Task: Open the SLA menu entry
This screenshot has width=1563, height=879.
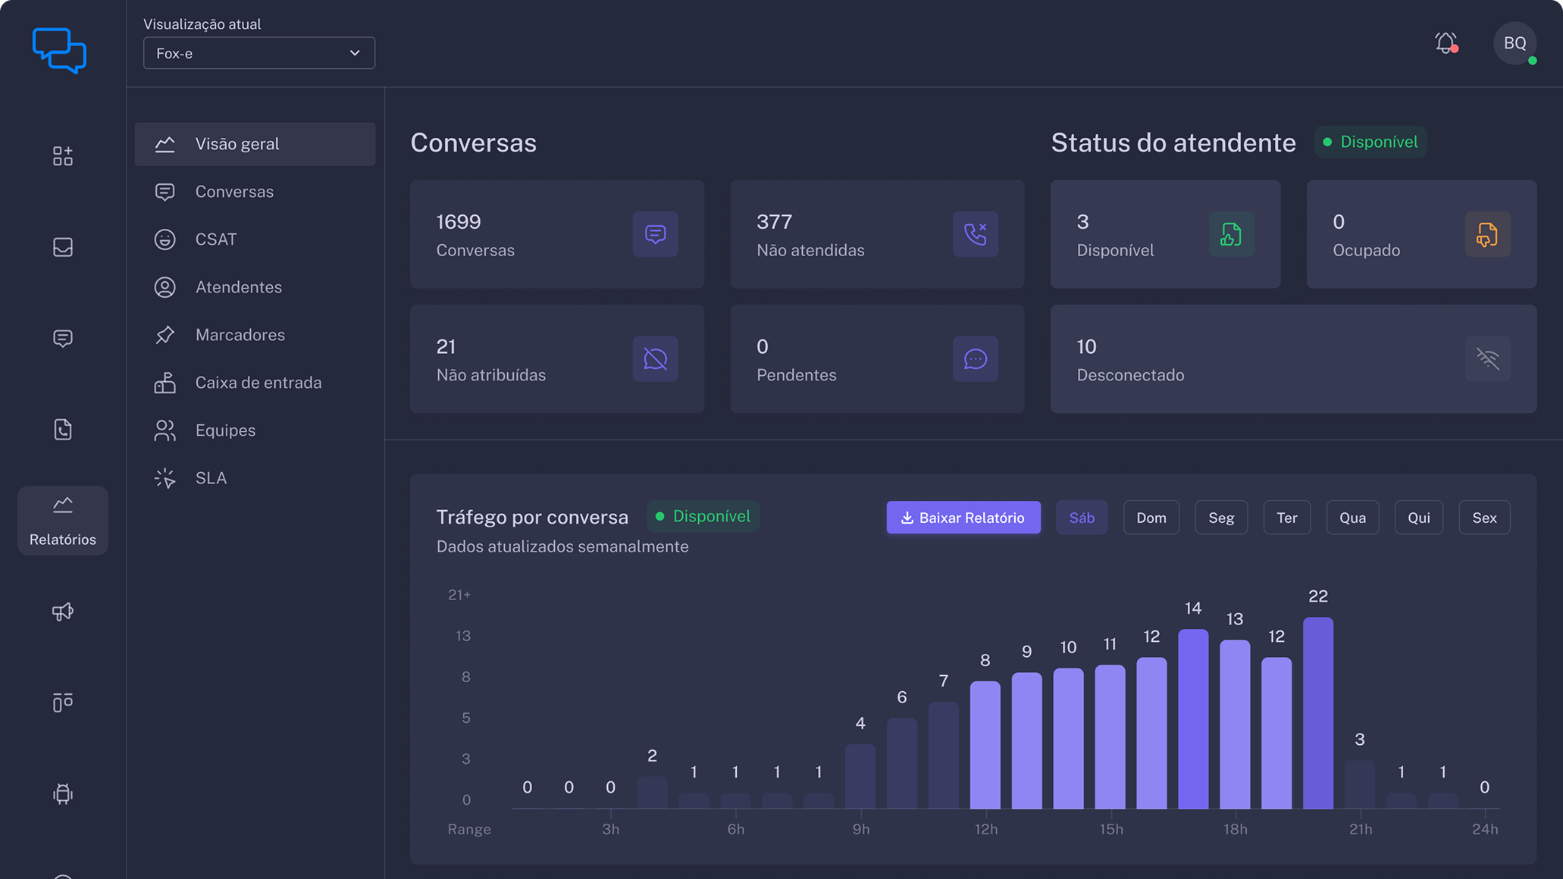Action: pyautogui.click(x=210, y=477)
